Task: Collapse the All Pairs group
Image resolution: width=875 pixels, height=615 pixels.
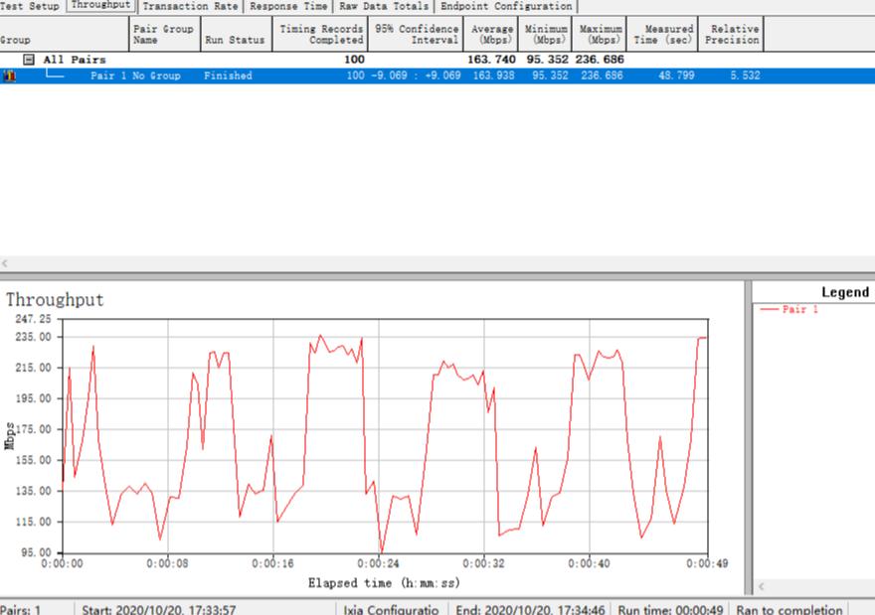Action: point(29,59)
